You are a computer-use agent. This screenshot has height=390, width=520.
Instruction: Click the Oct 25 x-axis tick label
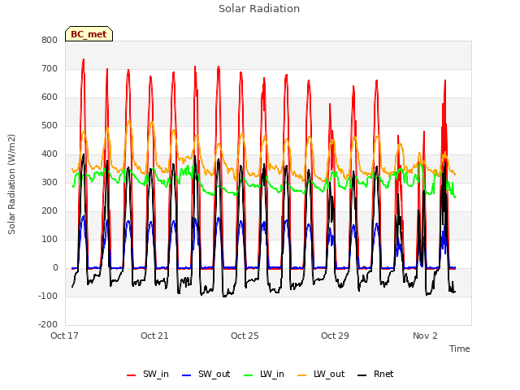[245, 336]
